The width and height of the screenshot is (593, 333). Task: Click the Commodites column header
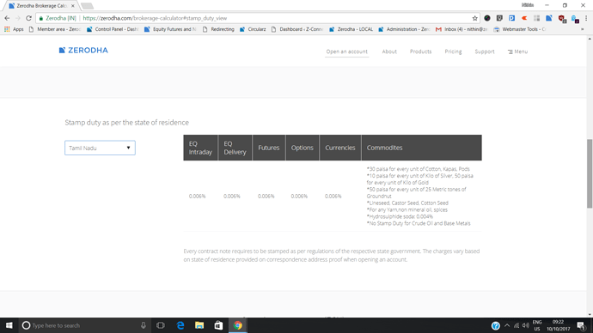coord(421,148)
